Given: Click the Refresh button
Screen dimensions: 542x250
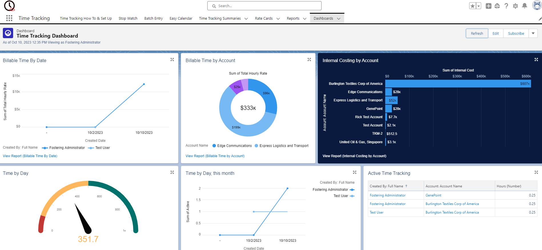Looking at the screenshot, I should point(477,33).
